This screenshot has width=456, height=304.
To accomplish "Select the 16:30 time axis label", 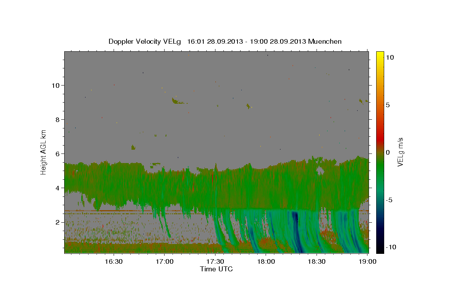I will (113, 261).
